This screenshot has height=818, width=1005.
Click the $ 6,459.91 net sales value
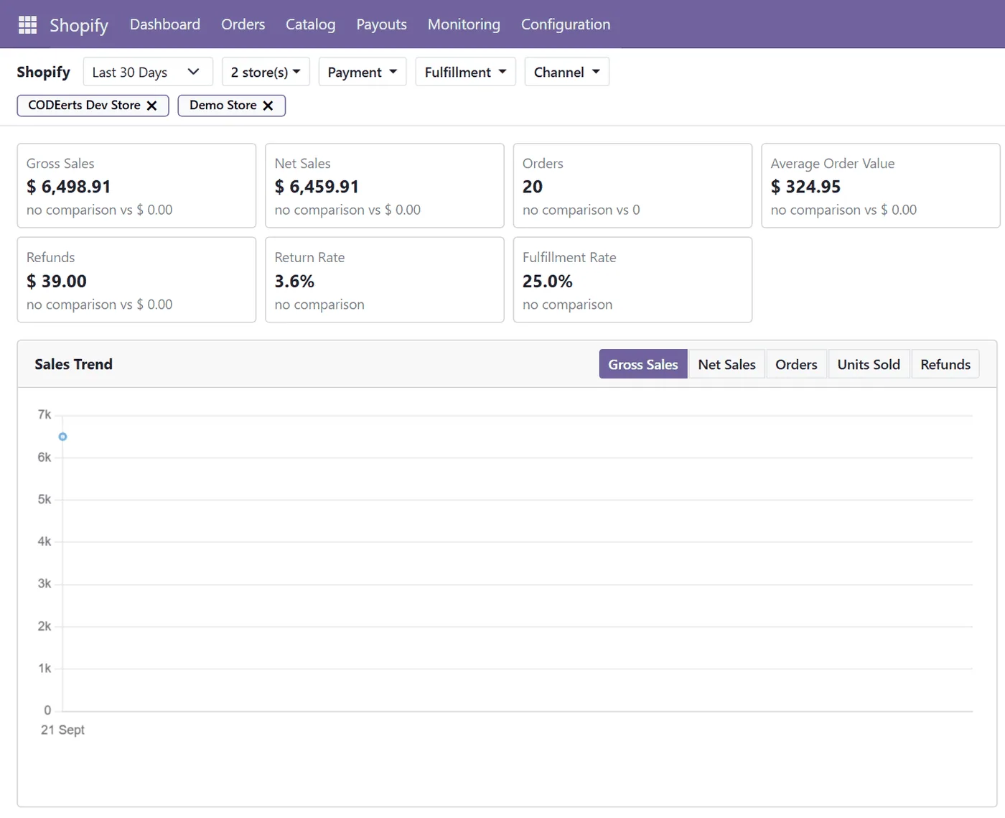[317, 187]
